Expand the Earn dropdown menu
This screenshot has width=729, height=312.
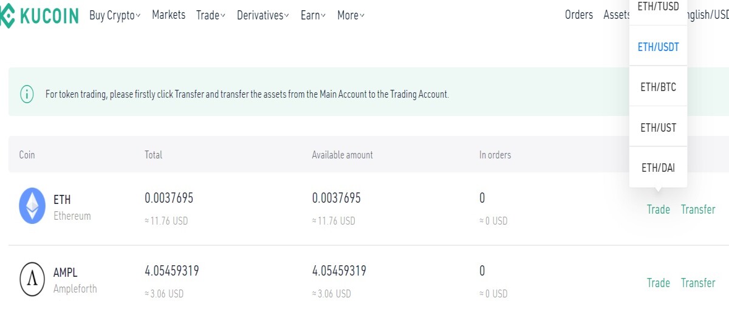click(x=313, y=15)
